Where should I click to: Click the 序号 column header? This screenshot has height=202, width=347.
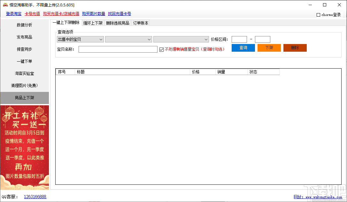point(65,72)
